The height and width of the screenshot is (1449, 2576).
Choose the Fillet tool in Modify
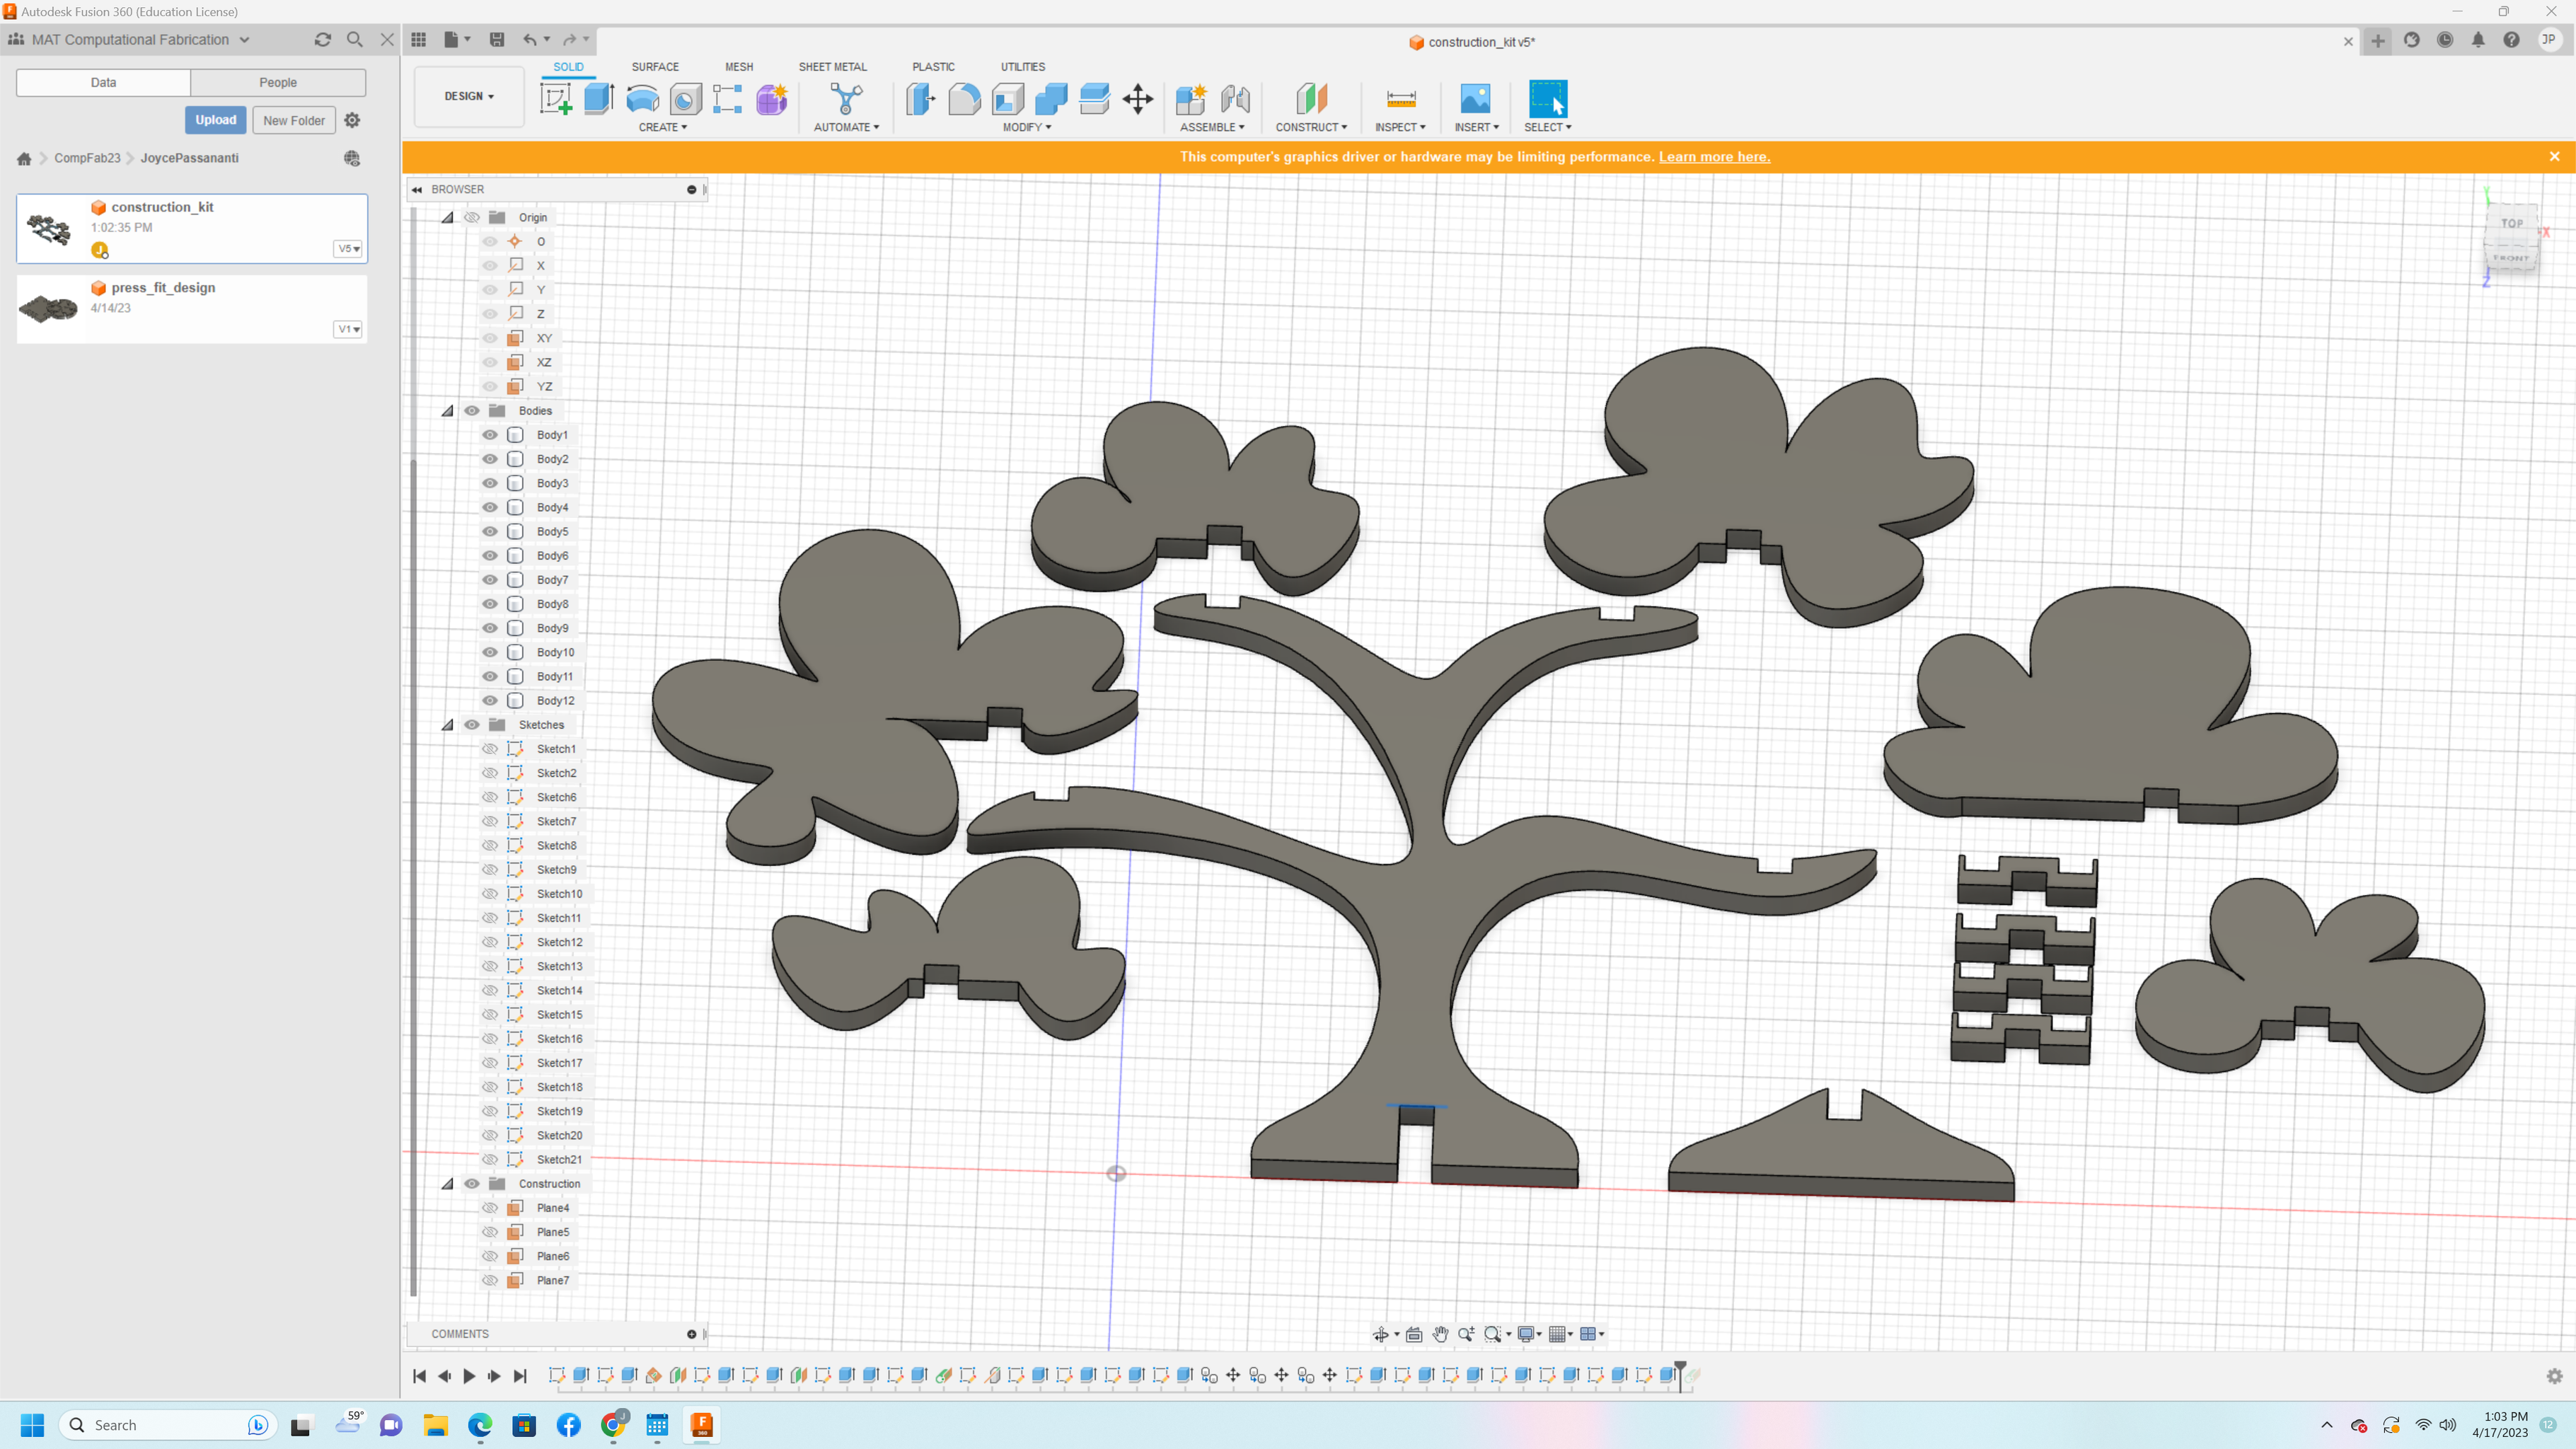pyautogui.click(x=964, y=99)
